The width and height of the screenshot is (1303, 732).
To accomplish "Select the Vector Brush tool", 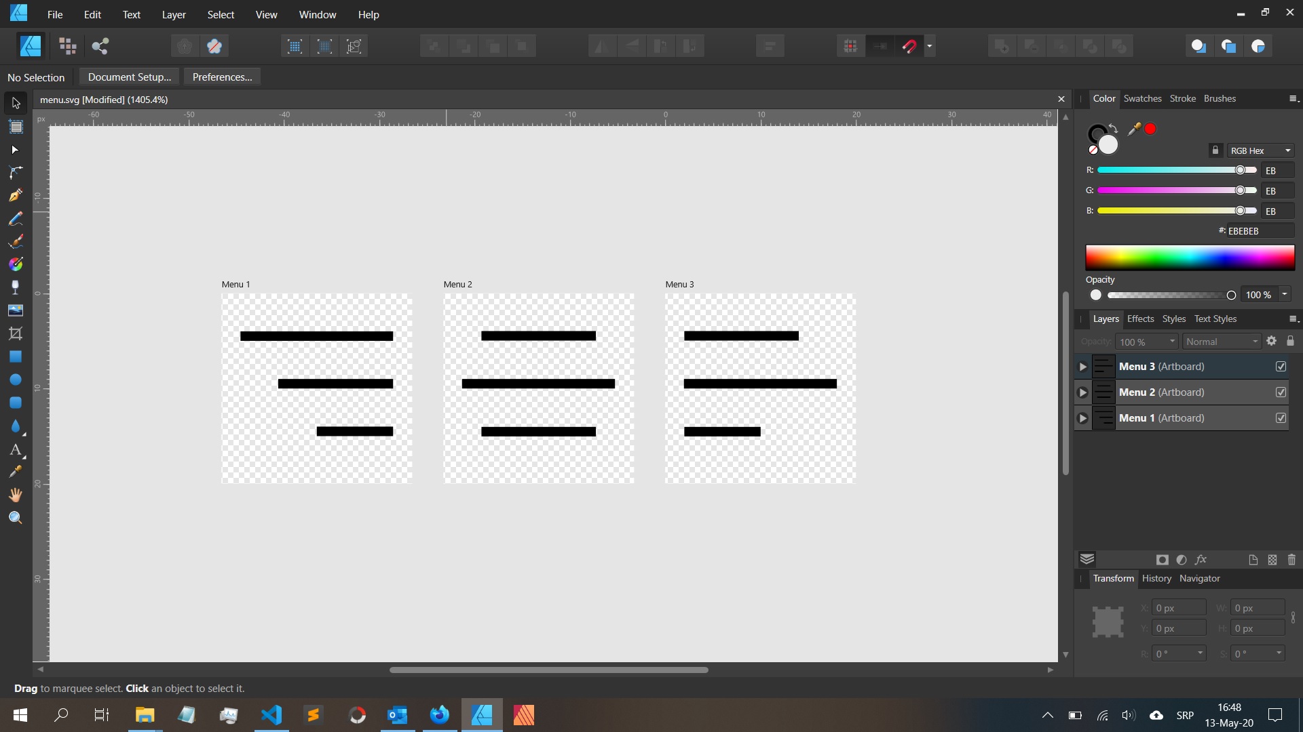I will tap(16, 241).
